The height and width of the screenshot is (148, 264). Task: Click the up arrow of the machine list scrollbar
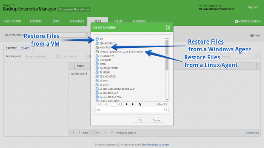click(x=167, y=39)
